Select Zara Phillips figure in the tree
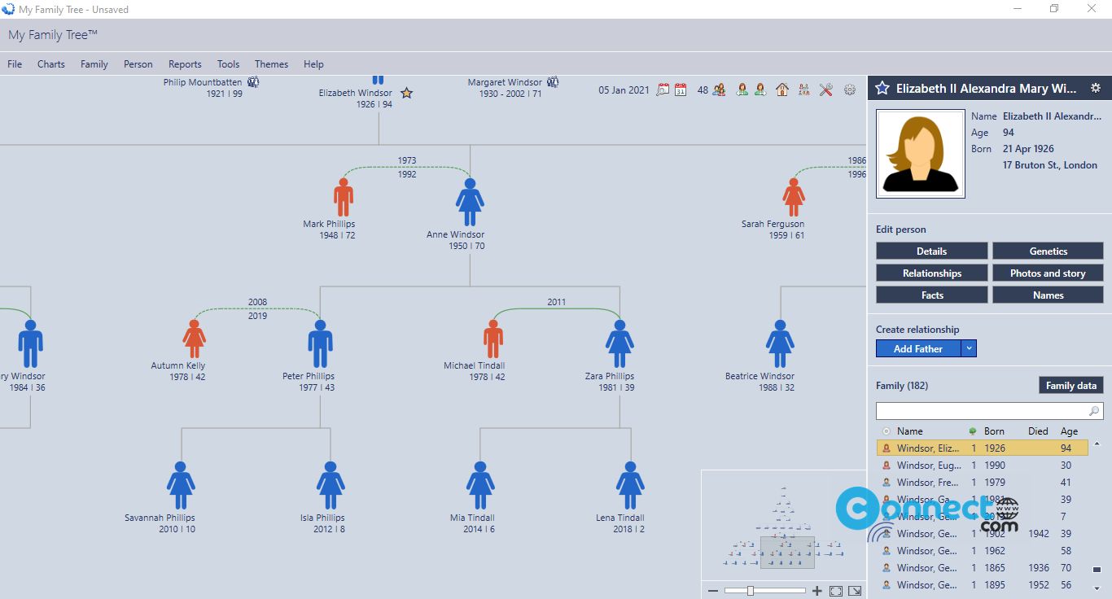 [x=619, y=344]
